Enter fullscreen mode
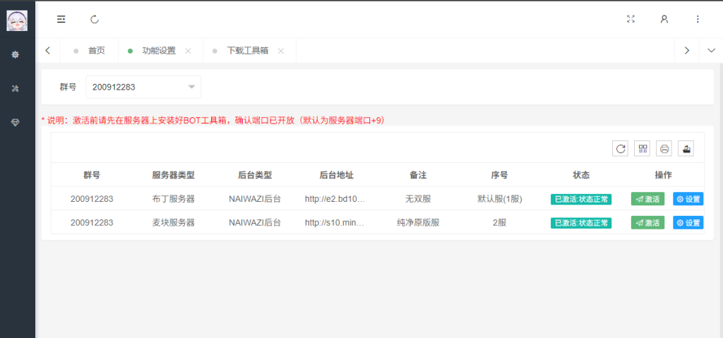This screenshot has height=338, width=723. (631, 19)
